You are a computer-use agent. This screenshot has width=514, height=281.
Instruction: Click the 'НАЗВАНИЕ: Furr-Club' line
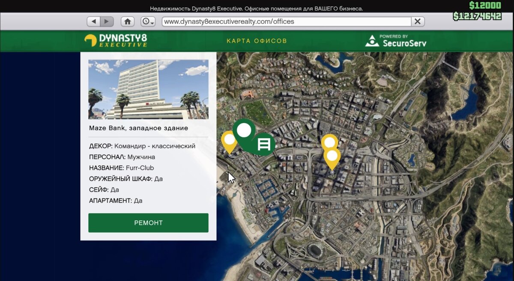[x=122, y=168]
